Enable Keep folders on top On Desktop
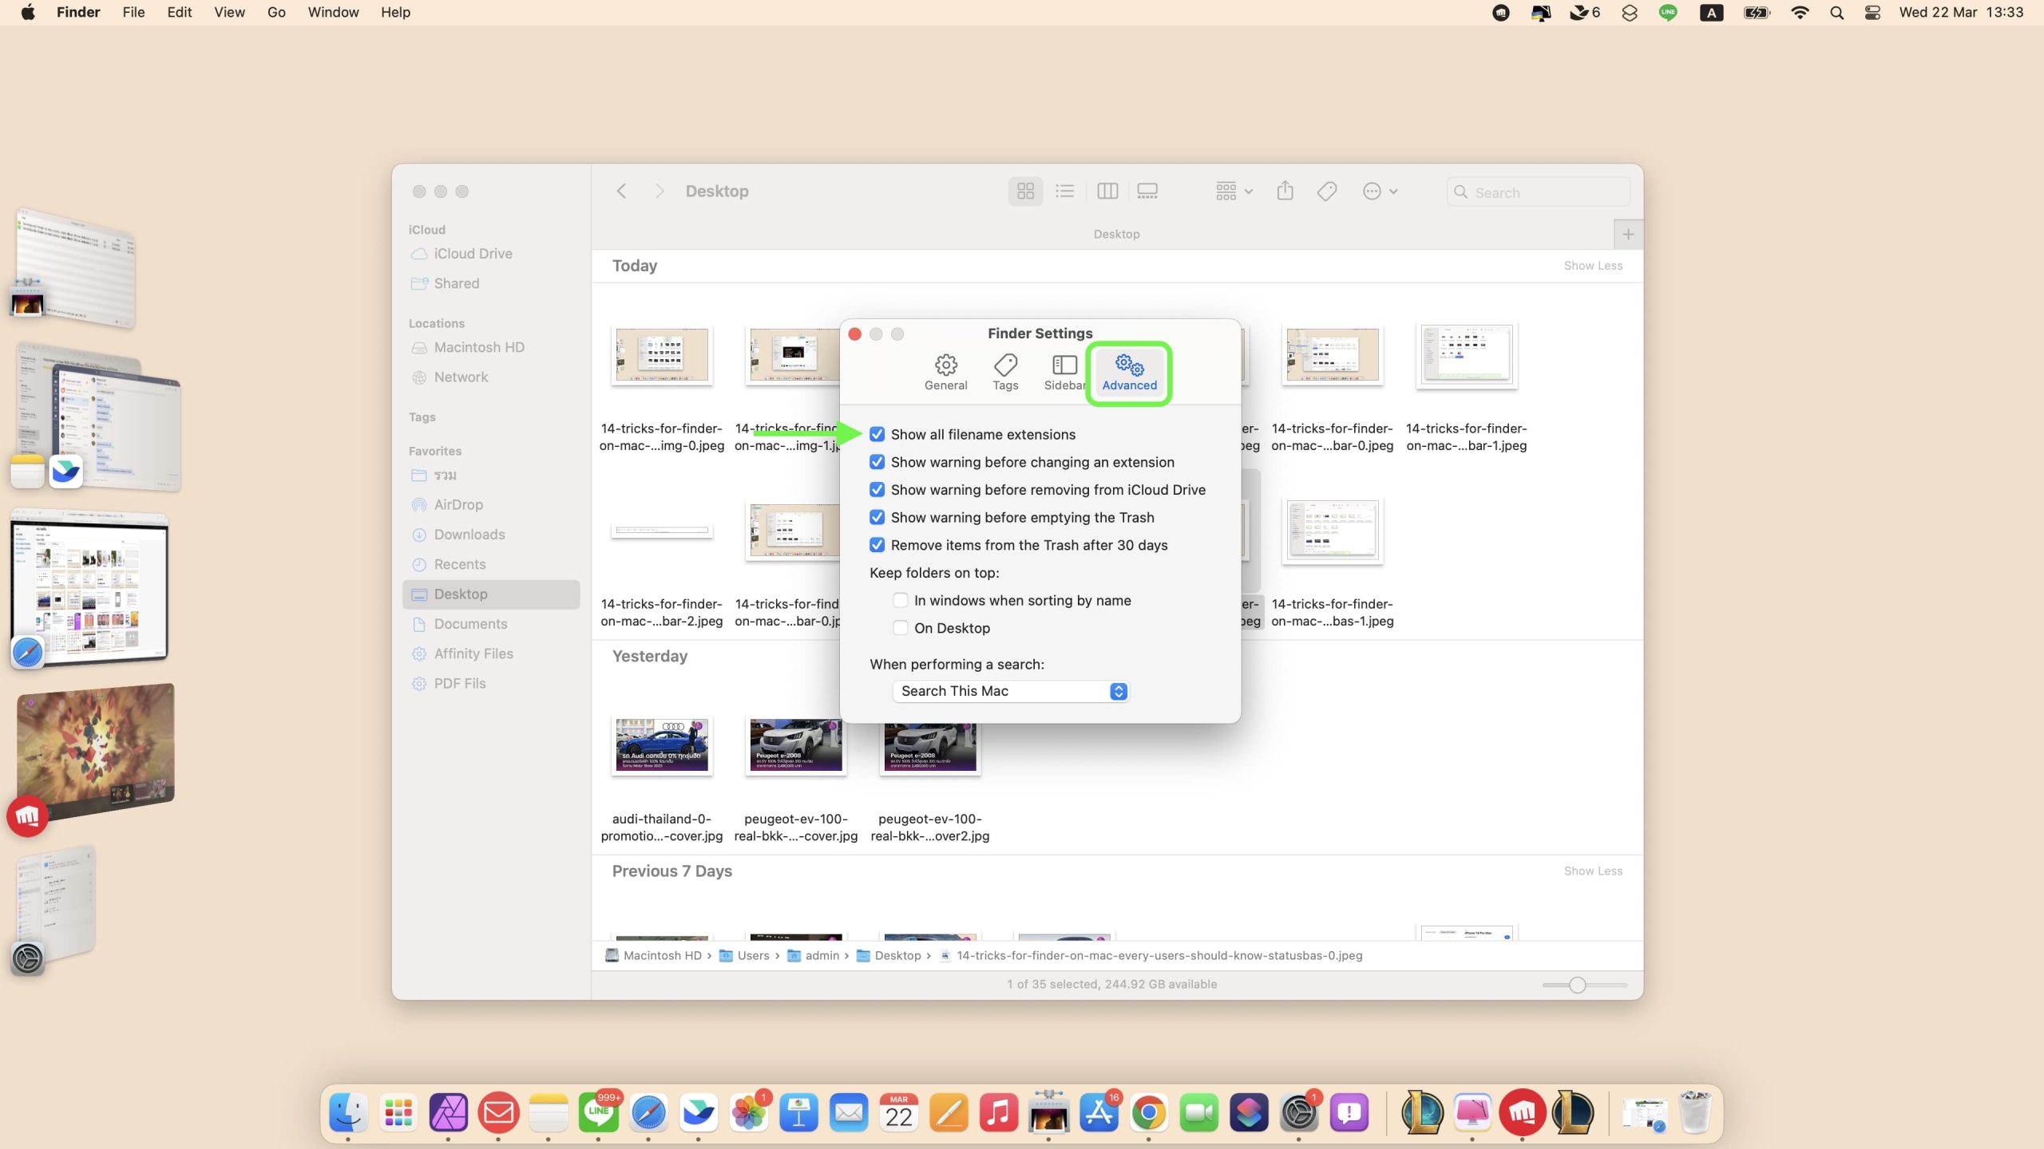2044x1149 pixels. pos(901,628)
